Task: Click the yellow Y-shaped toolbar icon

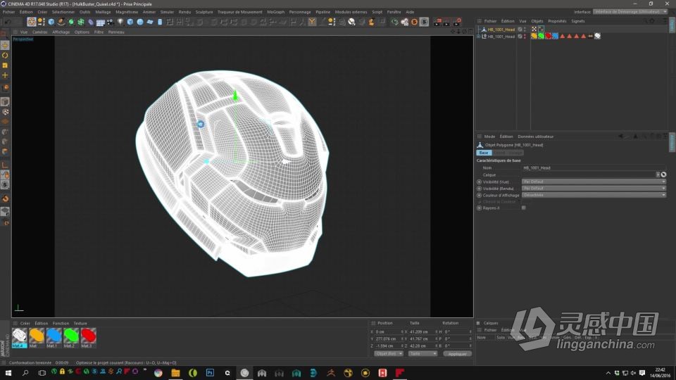Action: [x=312, y=22]
